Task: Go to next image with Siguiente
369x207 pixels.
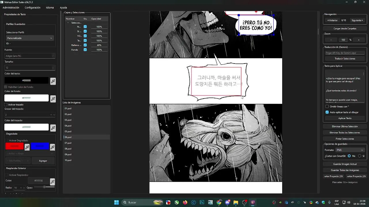Action: click(357, 20)
